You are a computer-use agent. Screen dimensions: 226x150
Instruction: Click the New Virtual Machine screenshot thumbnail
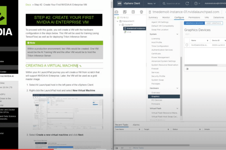[68, 112]
